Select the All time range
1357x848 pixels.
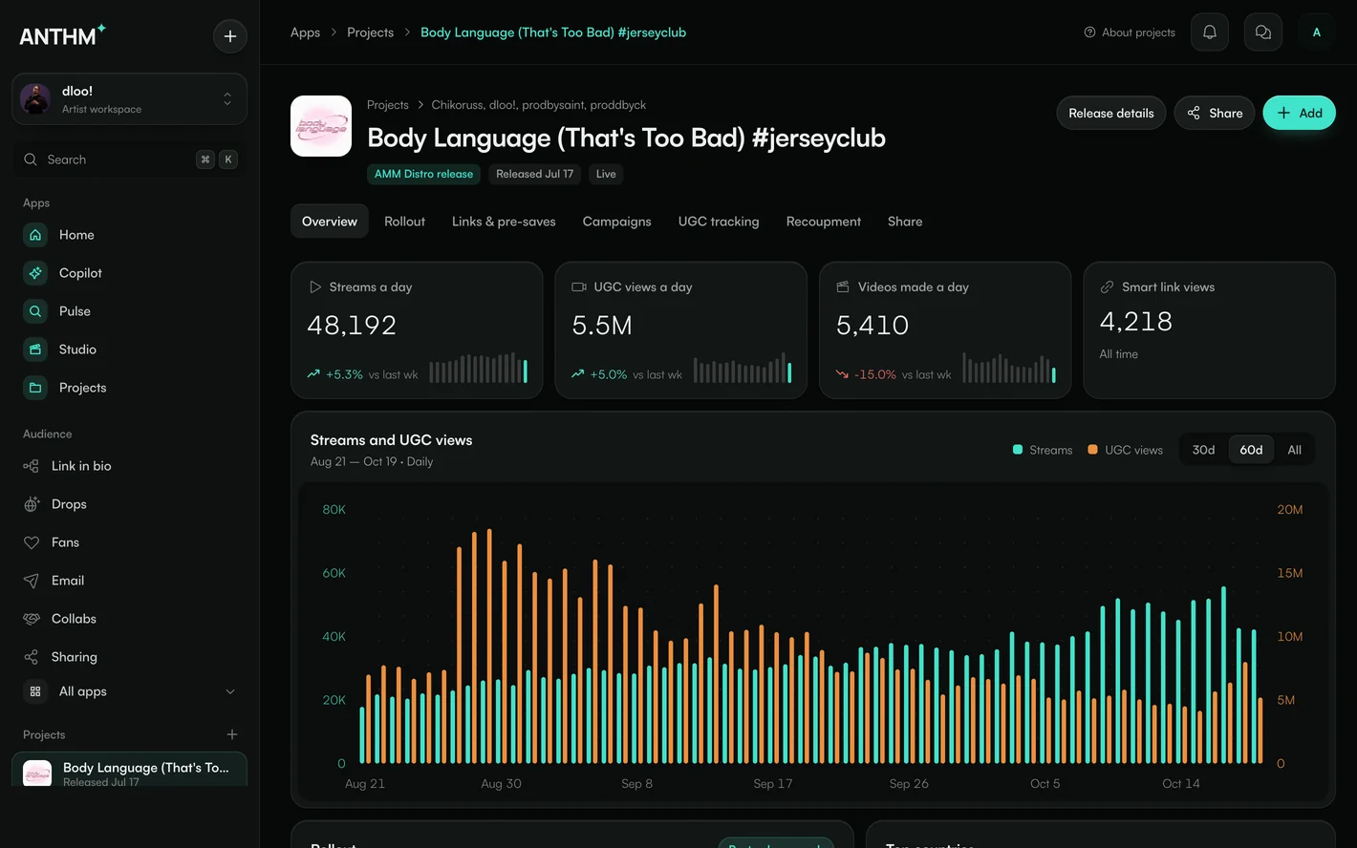tap(1295, 450)
